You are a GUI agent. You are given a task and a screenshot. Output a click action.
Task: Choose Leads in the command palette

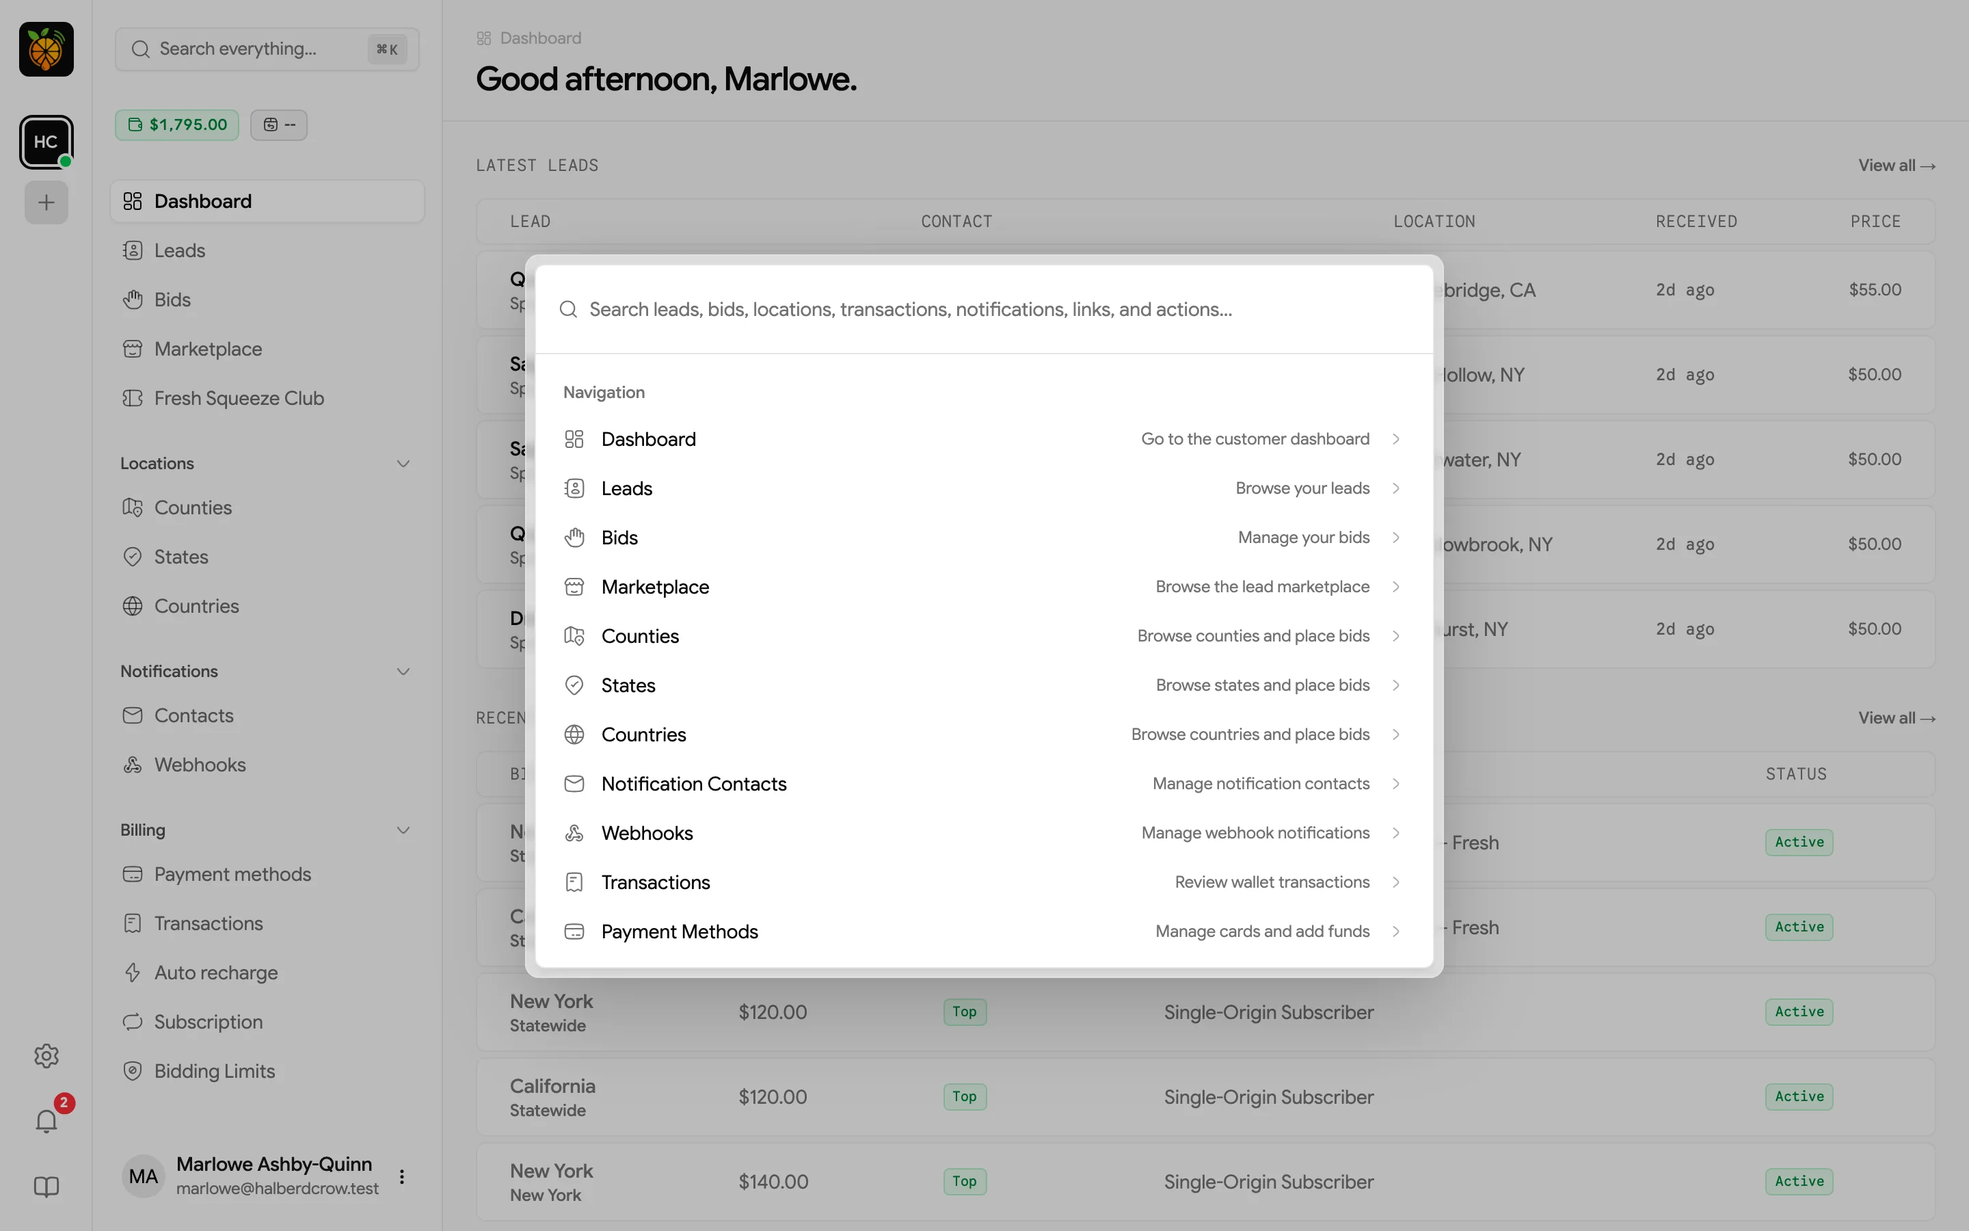tap(984, 488)
